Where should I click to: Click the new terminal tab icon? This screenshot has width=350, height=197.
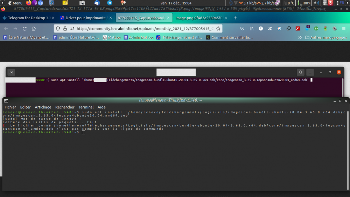11,72
